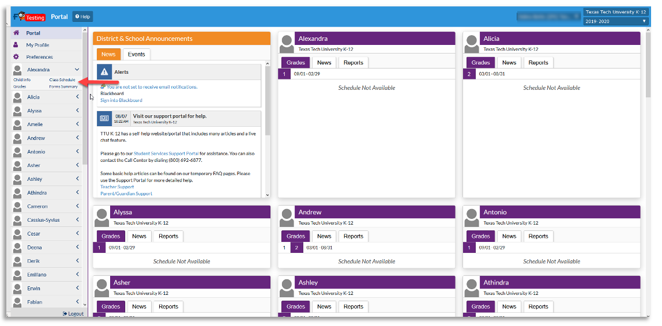
Task: Click the Andrew card avatar icon
Action: [x=287, y=217]
